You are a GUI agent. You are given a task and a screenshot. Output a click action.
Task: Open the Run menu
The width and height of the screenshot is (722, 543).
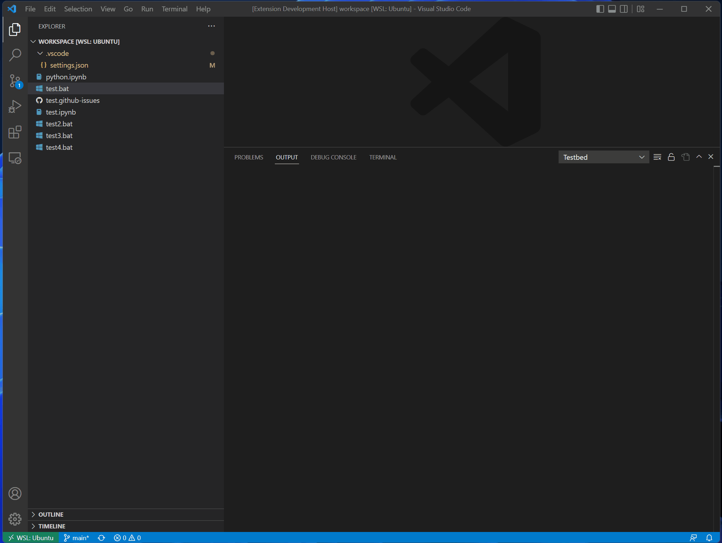[147, 9]
